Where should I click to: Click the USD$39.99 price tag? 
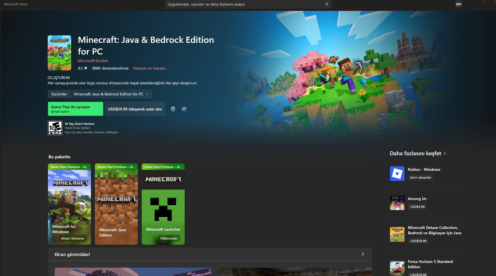tap(418, 241)
